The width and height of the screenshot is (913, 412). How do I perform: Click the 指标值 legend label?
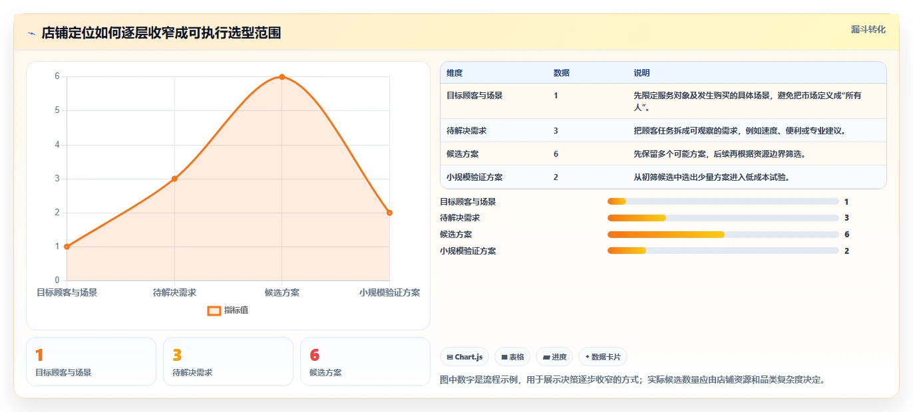(x=236, y=310)
